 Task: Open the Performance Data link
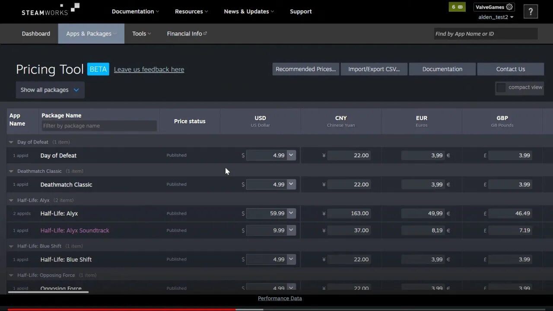pos(280,298)
